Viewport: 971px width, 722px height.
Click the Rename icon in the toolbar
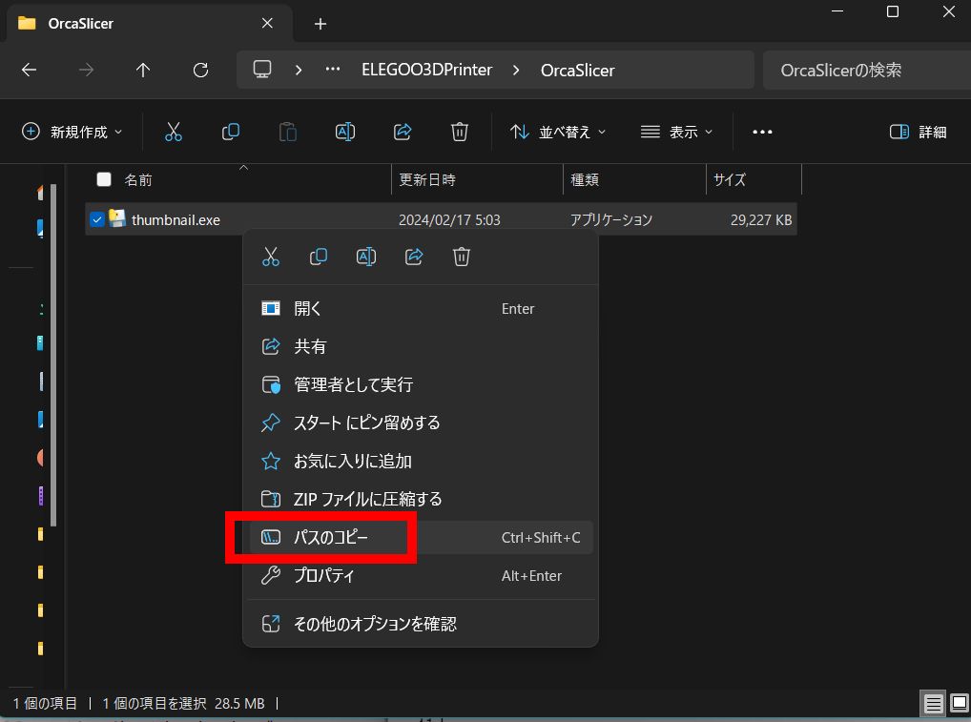click(x=345, y=132)
